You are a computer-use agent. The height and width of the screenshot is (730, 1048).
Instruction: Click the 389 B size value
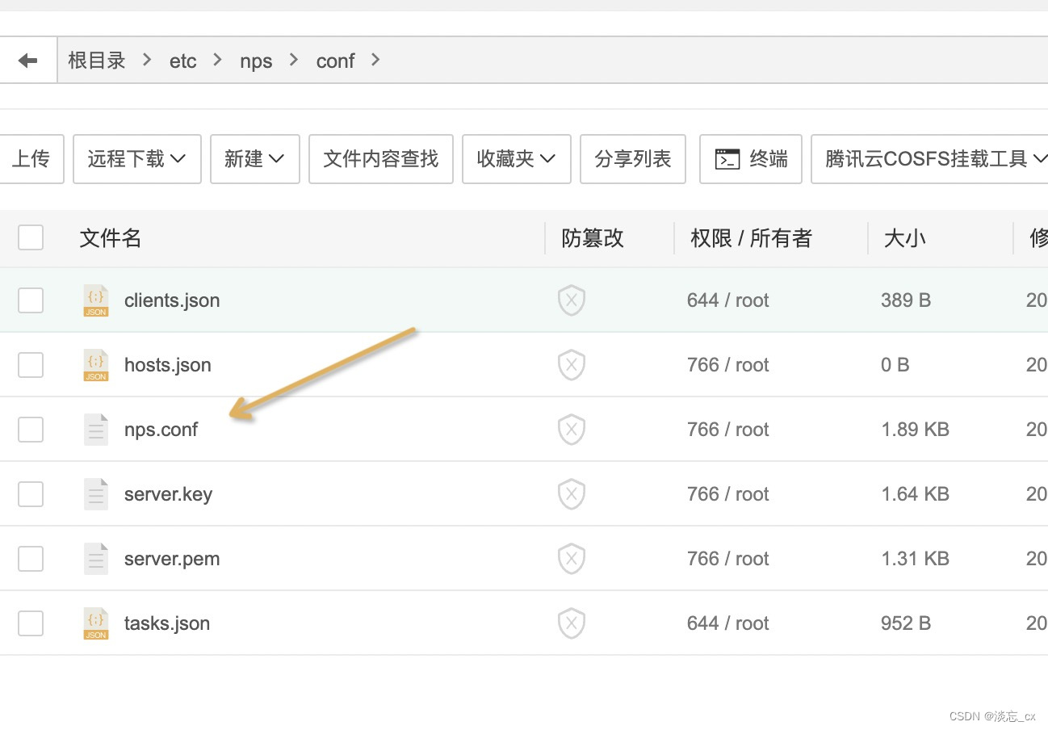point(906,300)
